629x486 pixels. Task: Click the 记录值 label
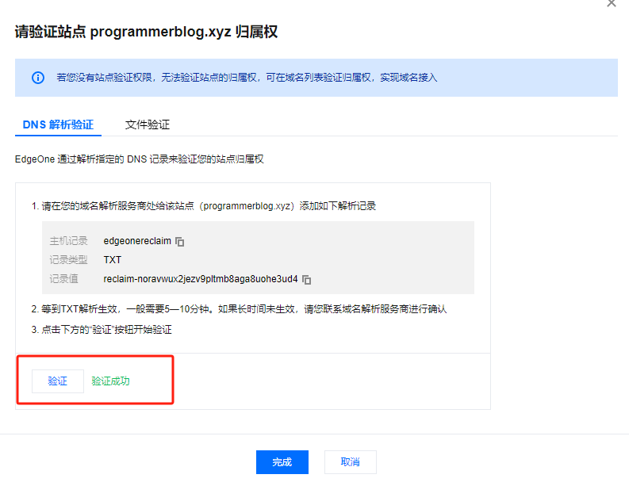(x=63, y=279)
